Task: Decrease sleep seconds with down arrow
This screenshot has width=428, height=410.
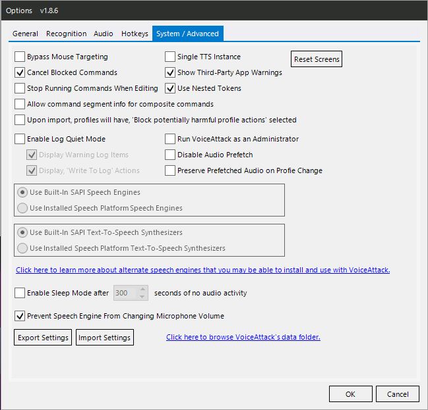Action: [x=142, y=297]
